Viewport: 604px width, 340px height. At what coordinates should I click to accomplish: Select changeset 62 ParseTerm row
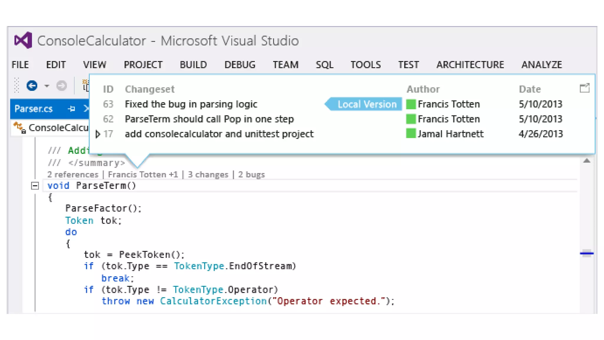click(x=209, y=119)
